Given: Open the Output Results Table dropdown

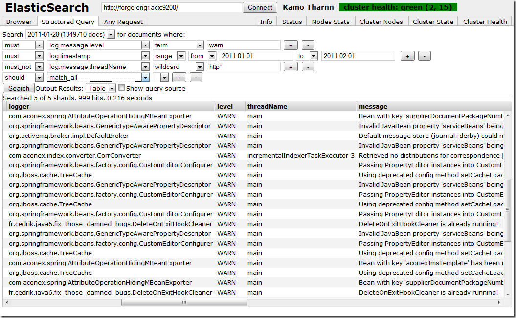Looking at the screenshot, I should [x=101, y=88].
